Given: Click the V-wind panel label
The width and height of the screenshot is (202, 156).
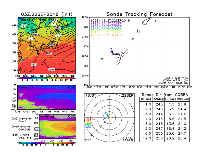Looking at the screenshot, I should tap(47, 116).
